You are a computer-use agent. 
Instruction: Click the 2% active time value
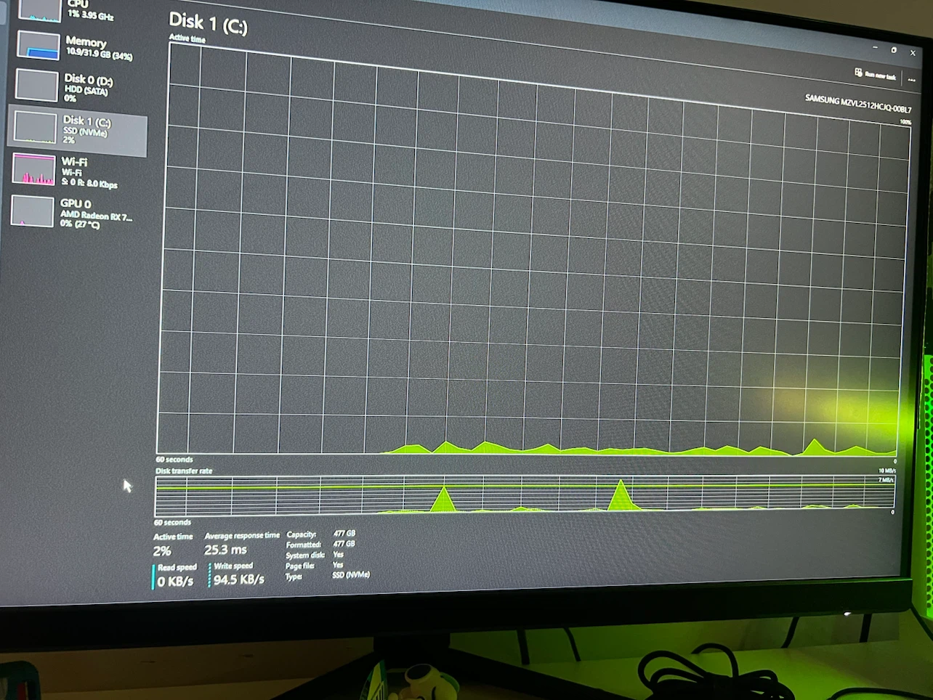click(x=162, y=551)
